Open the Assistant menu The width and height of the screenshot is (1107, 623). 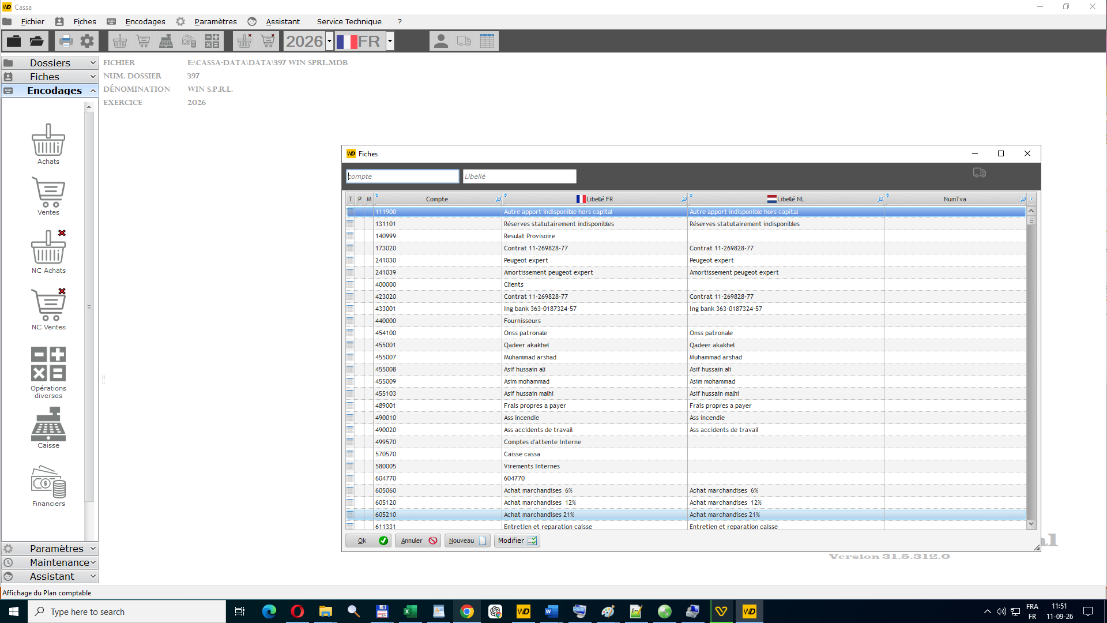[283, 21]
